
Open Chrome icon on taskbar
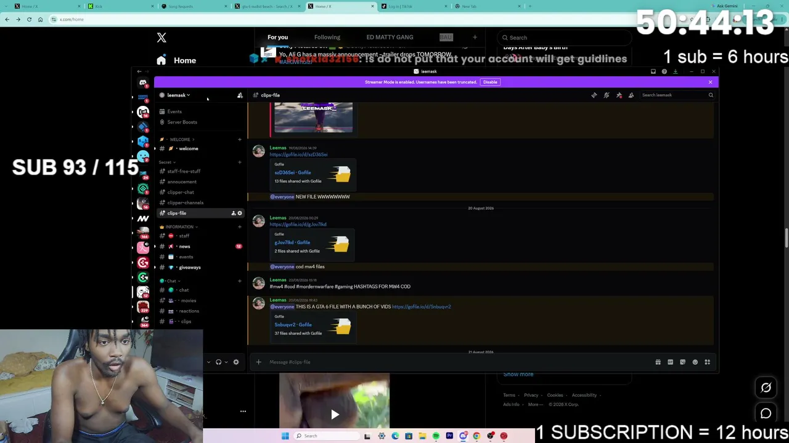pyautogui.click(x=476, y=436)
